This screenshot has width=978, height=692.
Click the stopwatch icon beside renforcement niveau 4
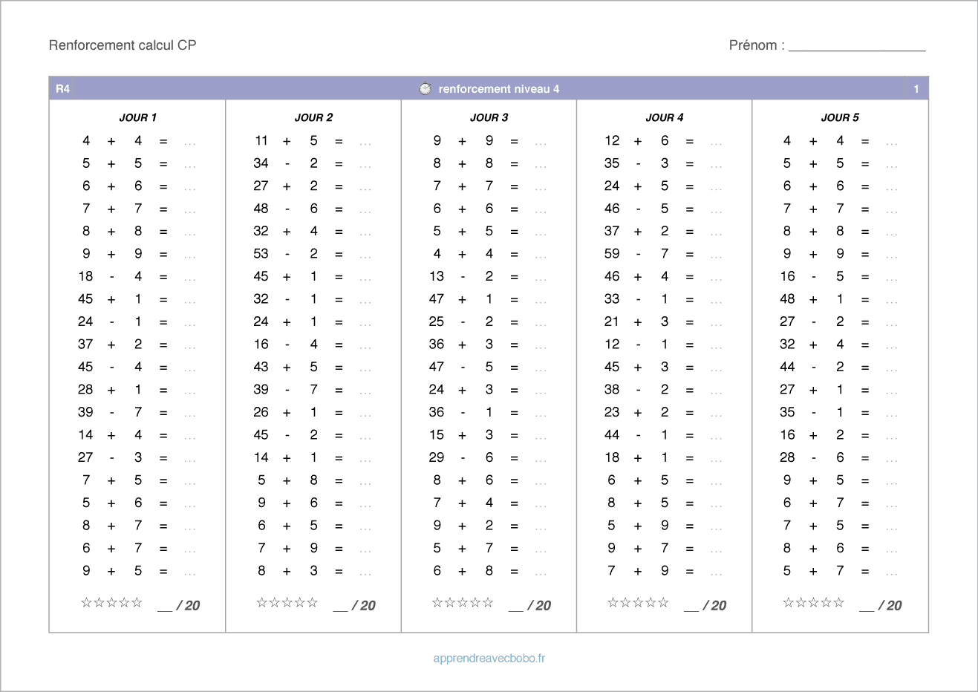[x=425, y=88]
